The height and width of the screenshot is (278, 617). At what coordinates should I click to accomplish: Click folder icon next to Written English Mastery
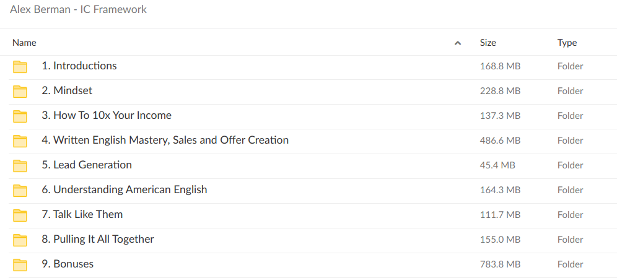20,141
